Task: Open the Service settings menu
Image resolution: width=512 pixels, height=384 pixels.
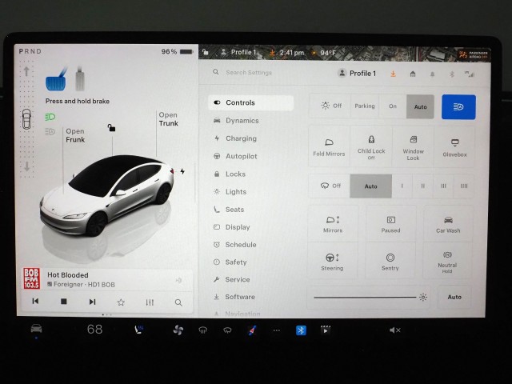Action: [237, 279]
